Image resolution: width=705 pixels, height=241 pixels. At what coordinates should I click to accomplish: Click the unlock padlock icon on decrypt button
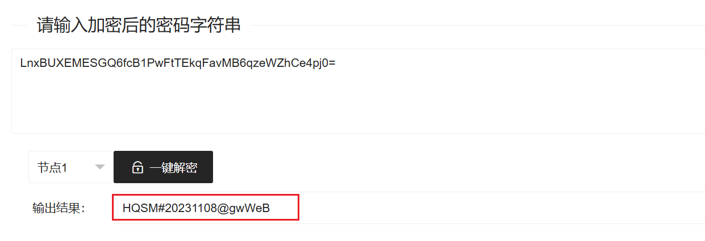137,167
